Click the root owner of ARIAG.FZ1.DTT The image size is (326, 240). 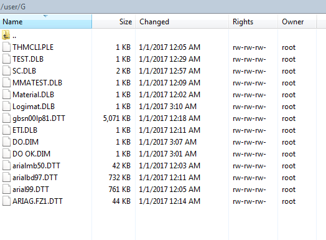[x=289, y=202]
